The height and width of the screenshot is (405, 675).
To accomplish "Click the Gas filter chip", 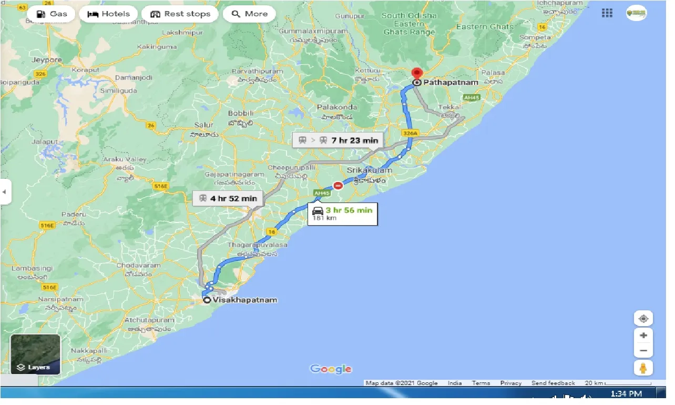I will coord(52,14).
